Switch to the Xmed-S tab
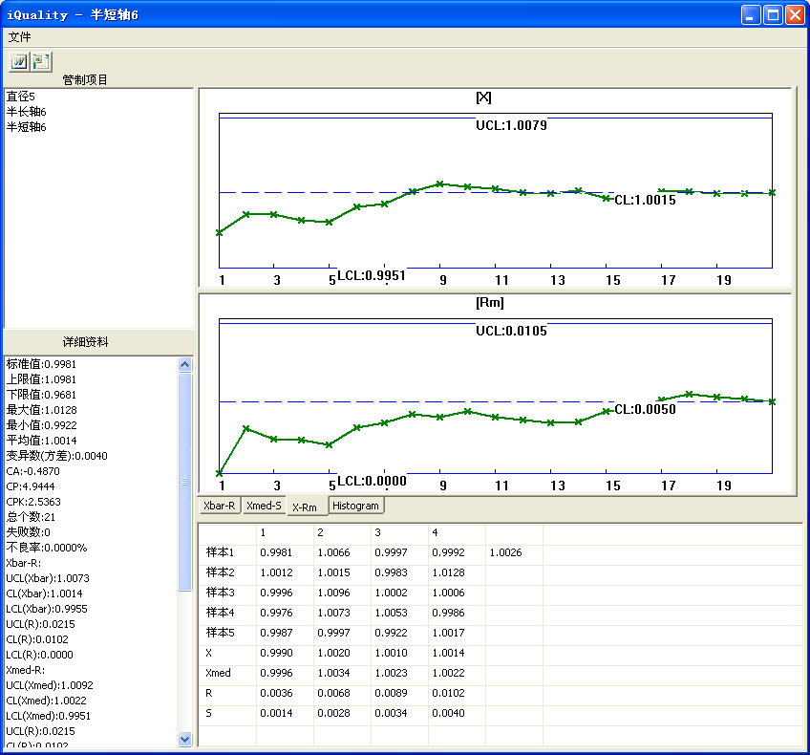Image resolution: width=810 pixels, height=755 pixels. point(264,506)
